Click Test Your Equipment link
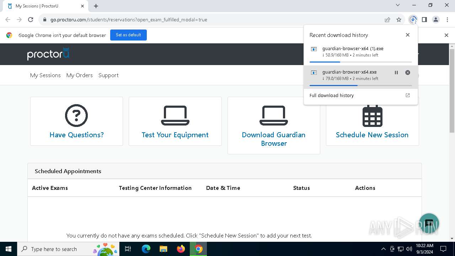 175,135
